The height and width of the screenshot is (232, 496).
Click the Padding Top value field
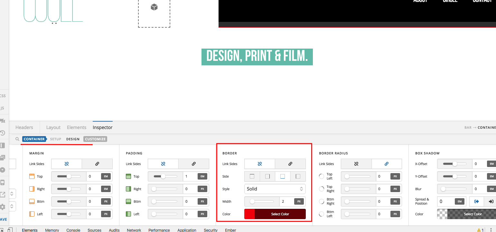click(x=190, y=176)
